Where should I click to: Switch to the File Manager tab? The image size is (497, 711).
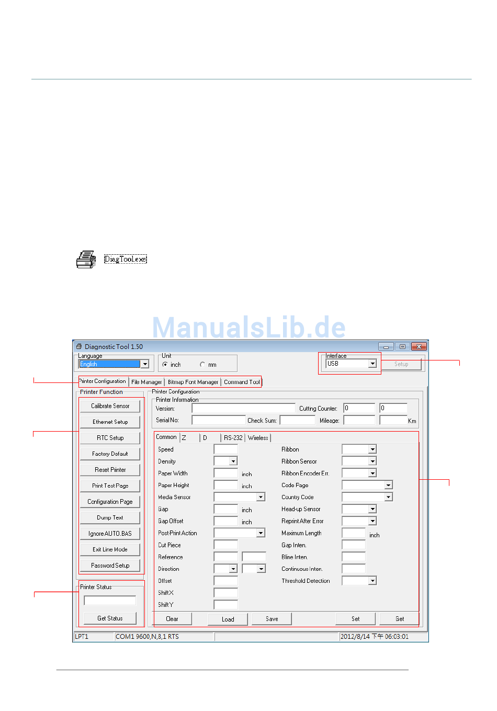(x=146, y=382)
